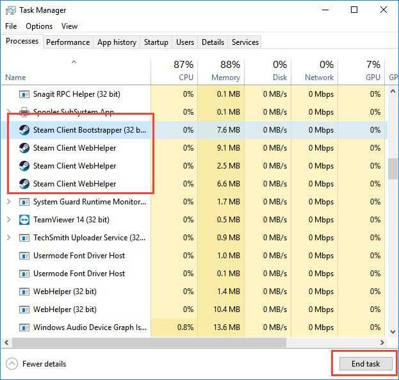
Task: Click System Guard Runtime Monitor icon
Action: (24, 202)
